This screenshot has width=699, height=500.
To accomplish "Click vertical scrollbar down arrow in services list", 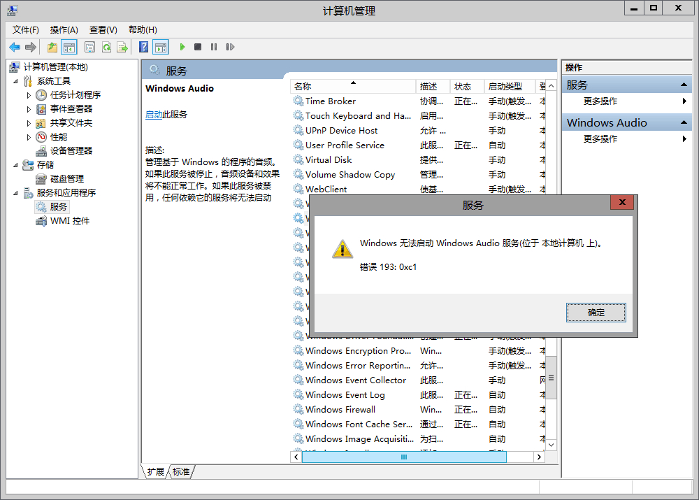I will click(x=552, y=445).
